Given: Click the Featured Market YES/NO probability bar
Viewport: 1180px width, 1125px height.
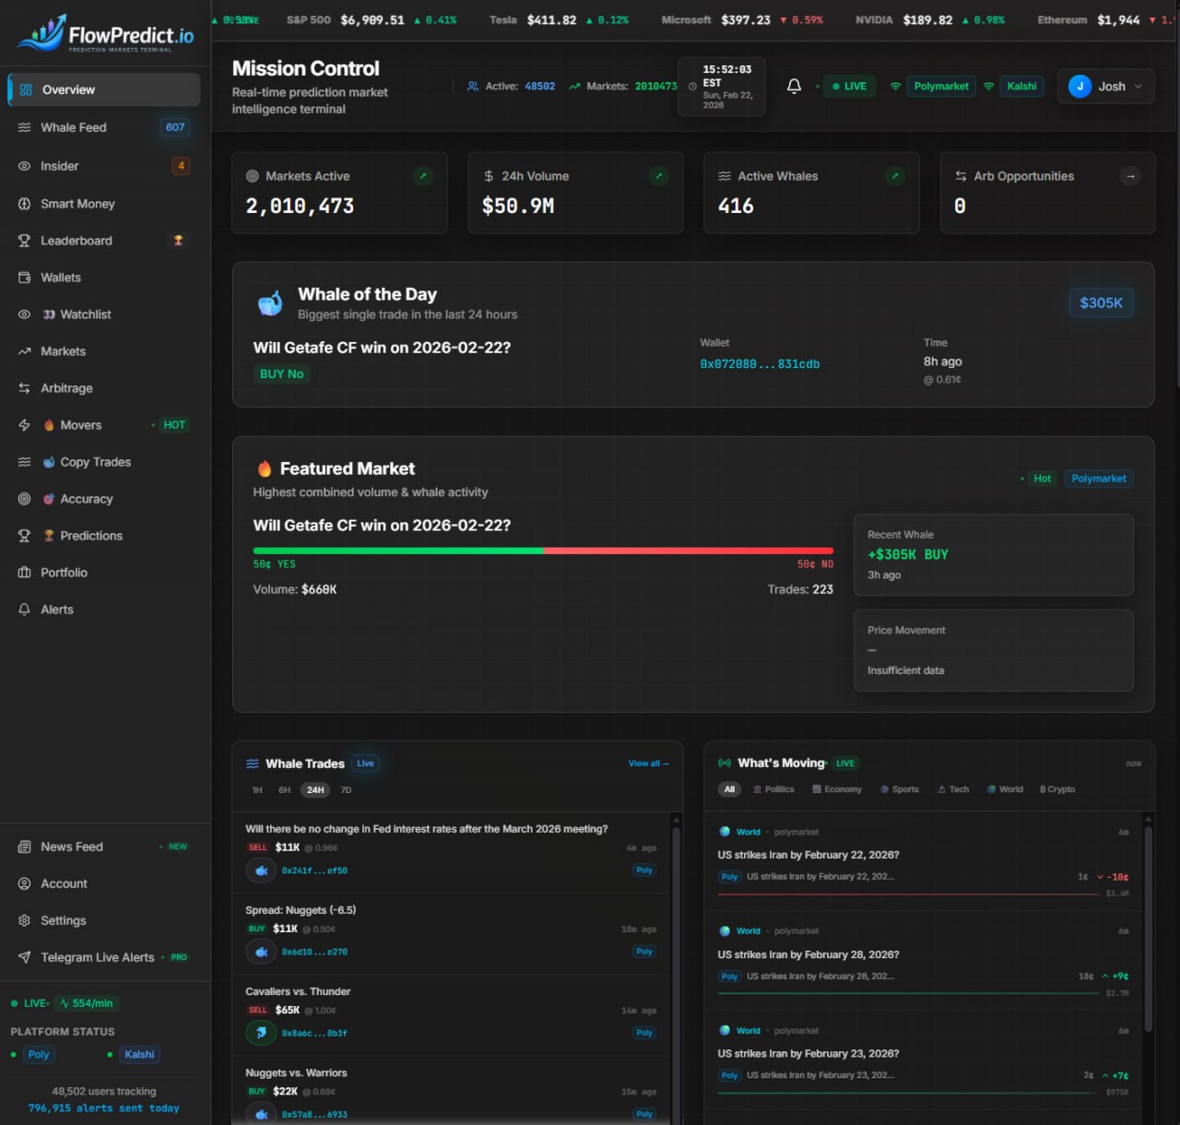Looking at the screenshot, I should pyautogui.click(x=543, y=551).
